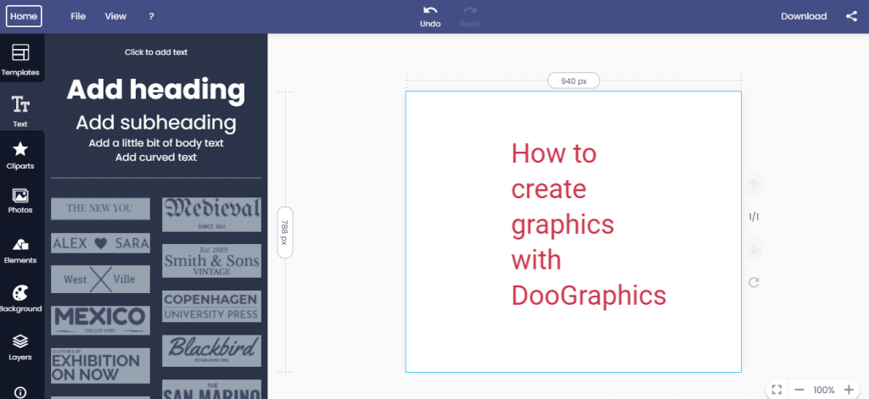Viewport: 869px width, 399px height.
Task: Add a subheading text
Action: pyautogui.click(x=156, y=122)
